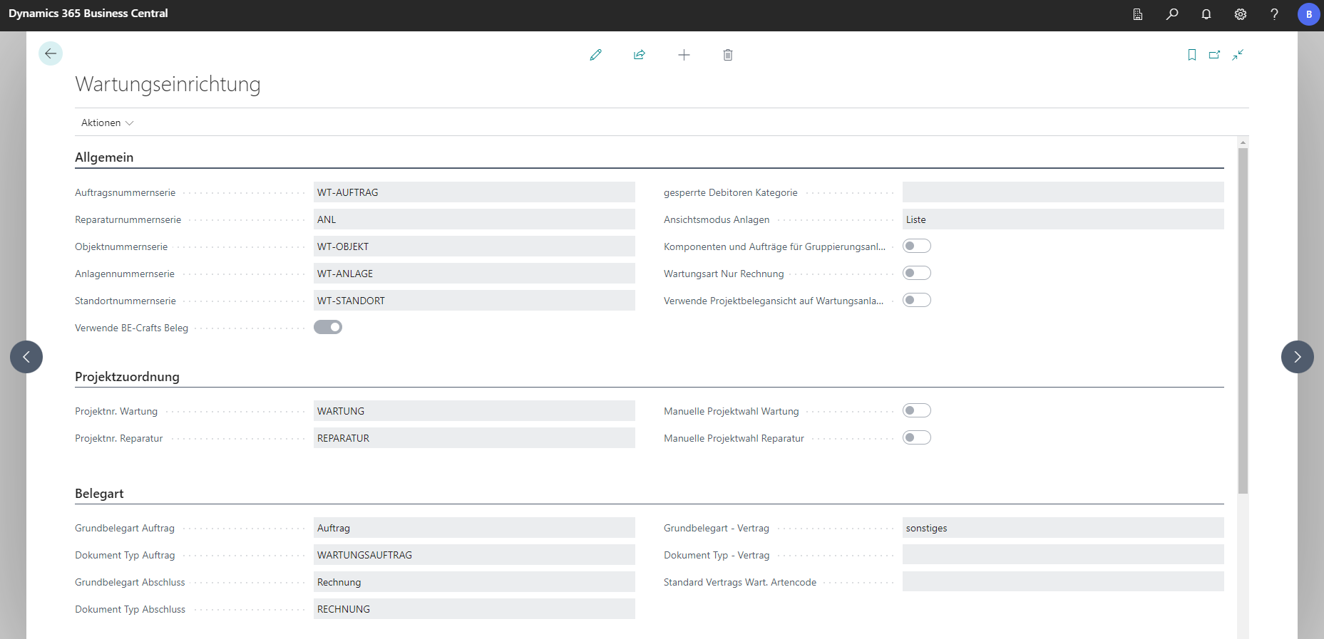1324x639 pixels.
Task: Click the Manuelle Projektwahl Wartung label
Action: (x=731, y=411)
